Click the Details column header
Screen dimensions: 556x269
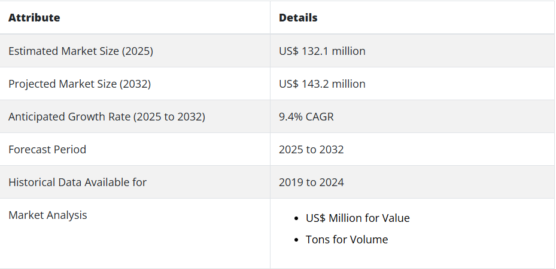pos(298,18)
